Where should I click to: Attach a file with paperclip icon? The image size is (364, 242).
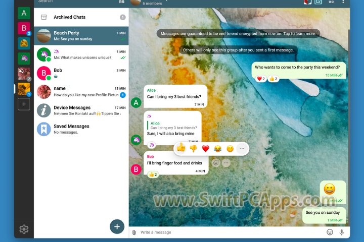[134, 232]
